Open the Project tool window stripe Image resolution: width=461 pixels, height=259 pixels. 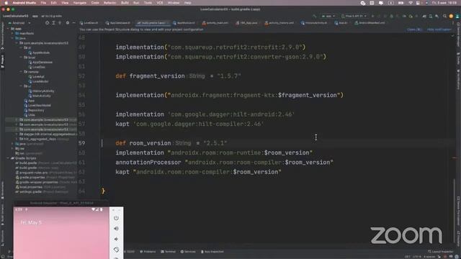3,61
